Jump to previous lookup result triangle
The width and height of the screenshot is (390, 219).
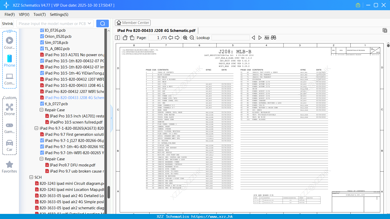tap(253, 38)
